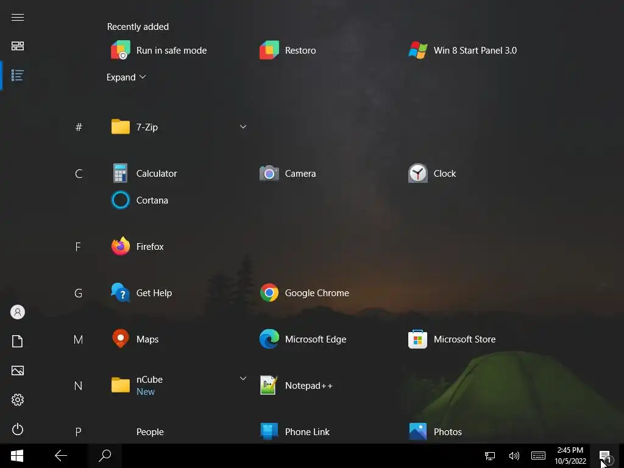The height and width of the screenshot is (468, 624).
Task: Click the F section letter header
Action: tap(79, 247)
